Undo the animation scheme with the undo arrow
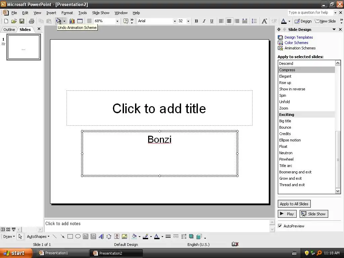Viewport: 344px width, 258px height. coord(58,21)
